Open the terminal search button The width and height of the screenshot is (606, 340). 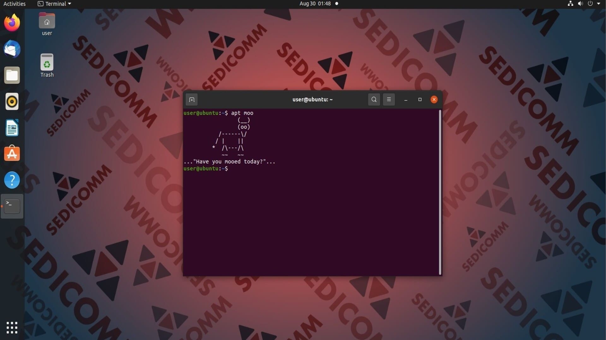(x=374, y=99)
